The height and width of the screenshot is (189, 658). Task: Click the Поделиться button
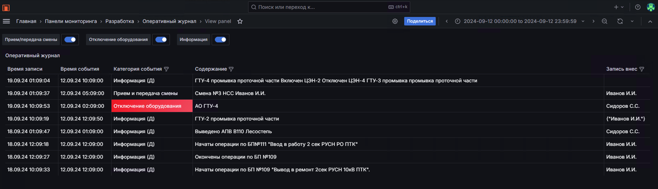(x=420, y=21)
